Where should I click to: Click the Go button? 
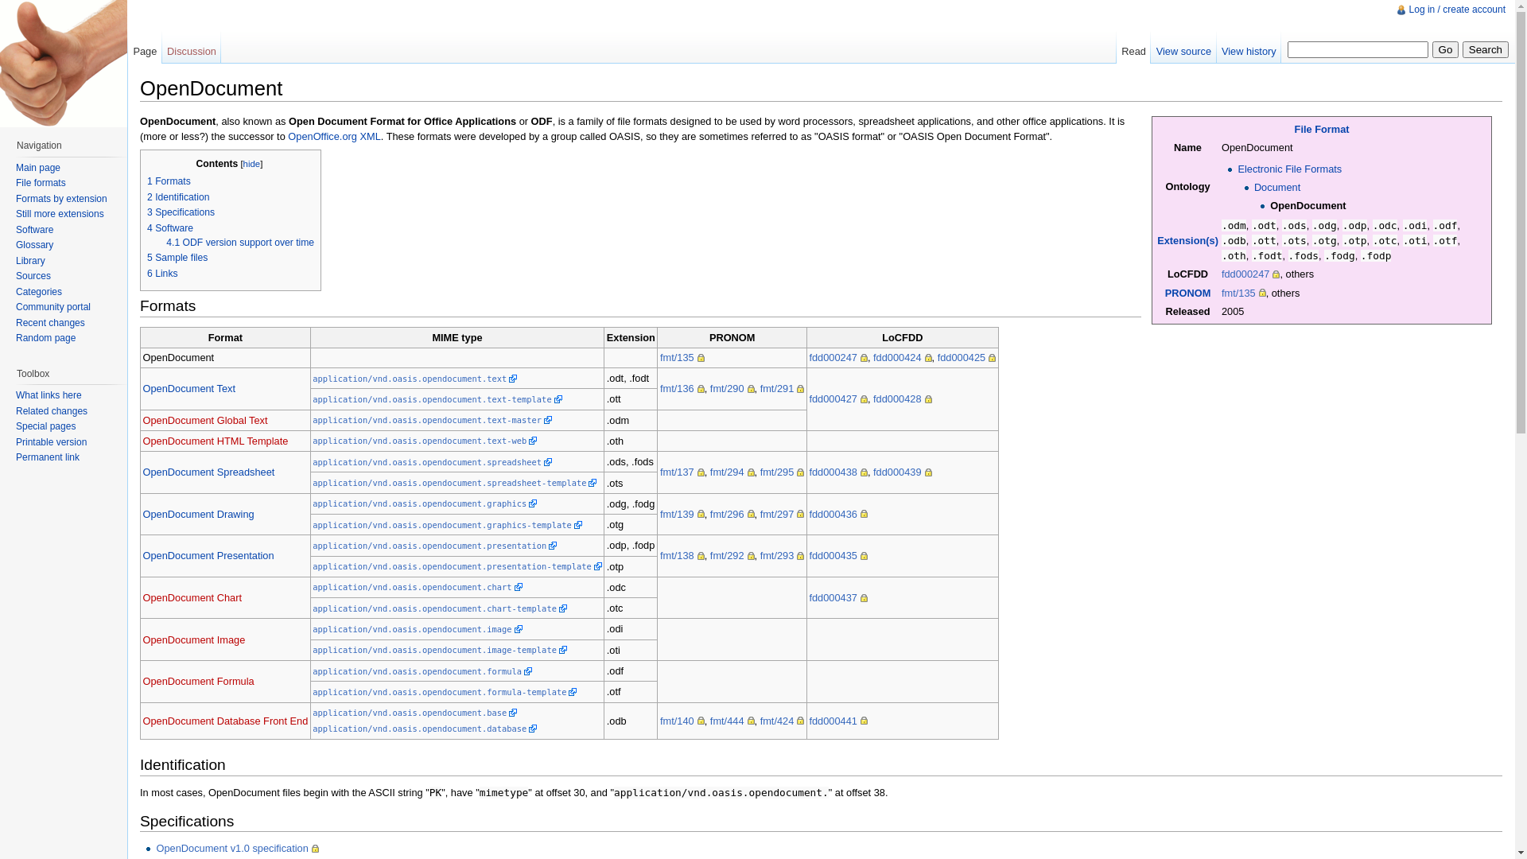pyautogui.click(x=1445, y=49)
